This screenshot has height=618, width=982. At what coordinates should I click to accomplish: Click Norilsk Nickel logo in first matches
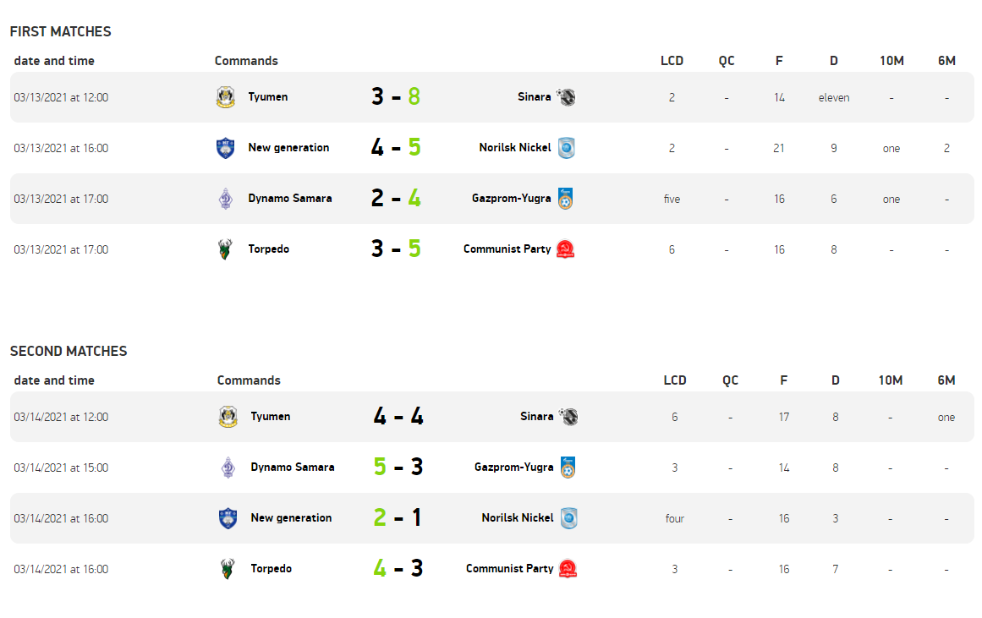coord(566,148)
